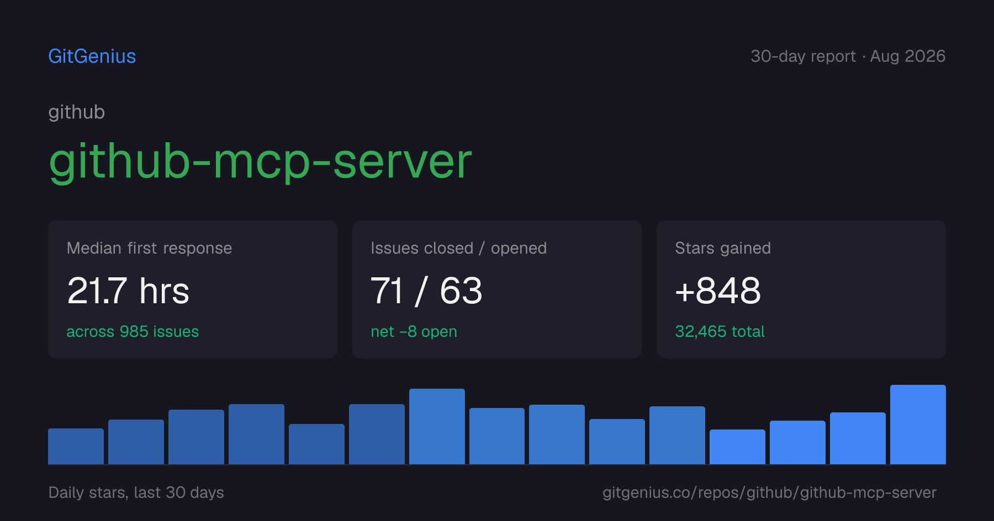Select the "71 / 63" value
The height and width of the screenshot is (521, 994).
[427, 291]
